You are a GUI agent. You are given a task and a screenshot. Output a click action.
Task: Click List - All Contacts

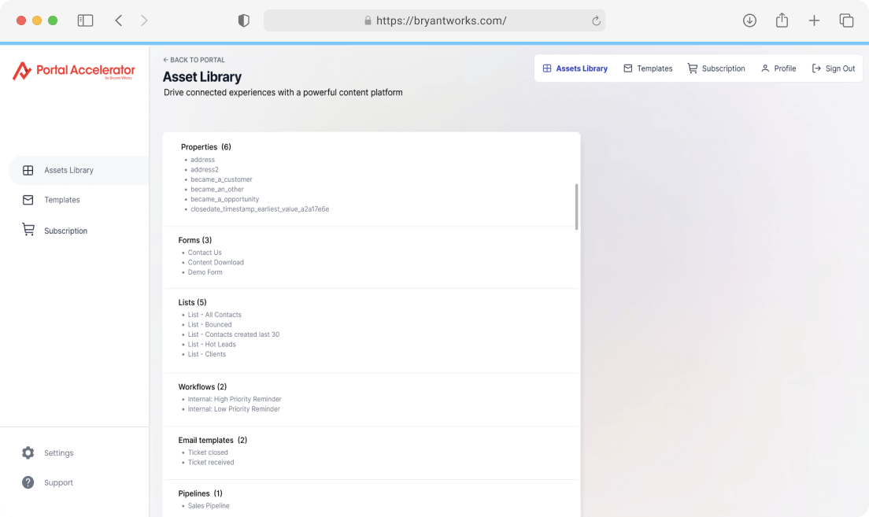click(214, 315)
